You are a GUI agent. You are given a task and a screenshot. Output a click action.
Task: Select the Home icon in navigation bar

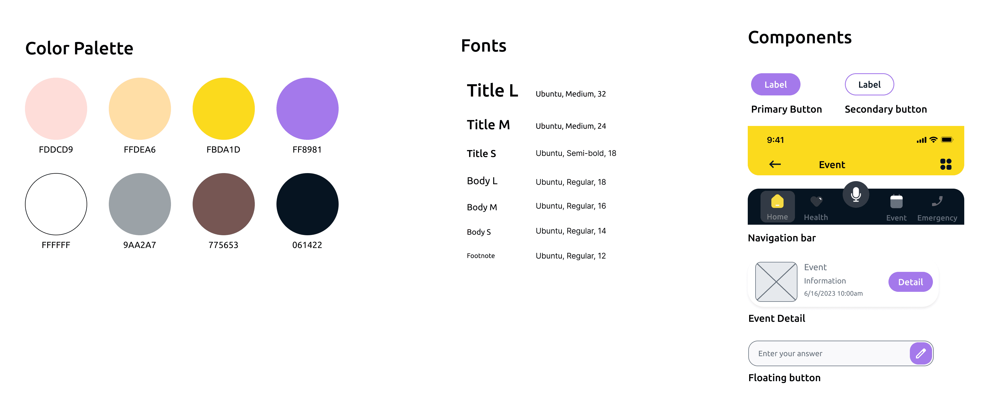pyautogui.click(x=777, y=202)
